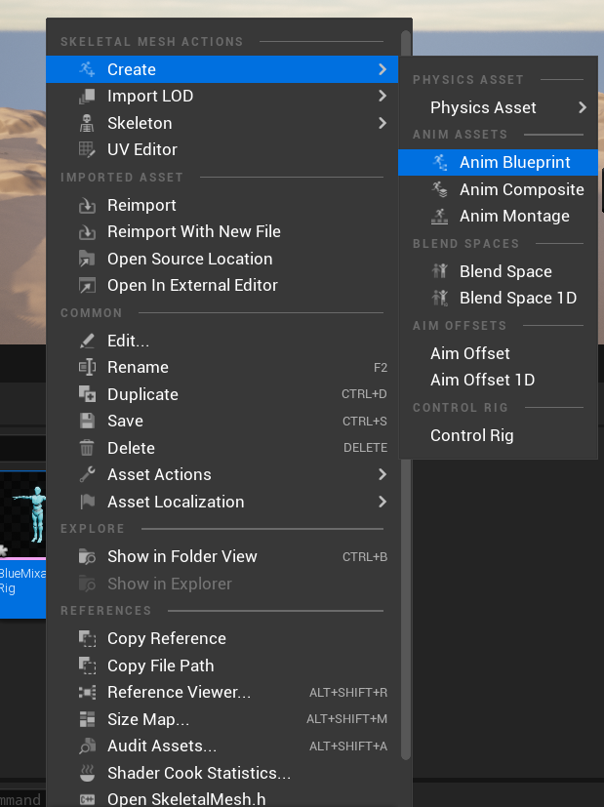Click the Reimport With New File icon
The image size is (604, 807).
coord(87,231)
